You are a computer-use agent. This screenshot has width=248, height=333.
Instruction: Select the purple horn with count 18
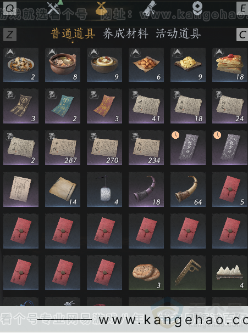coord(146,190)
